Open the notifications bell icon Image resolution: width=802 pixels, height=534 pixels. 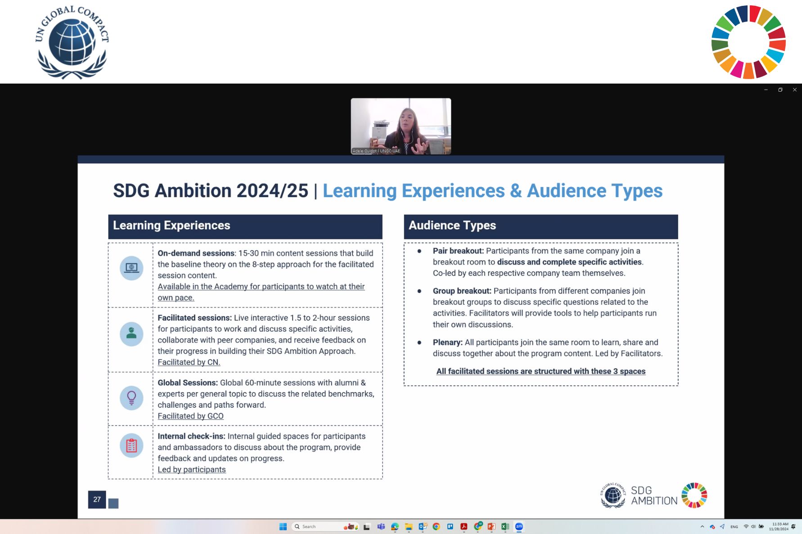coord(793,526)
